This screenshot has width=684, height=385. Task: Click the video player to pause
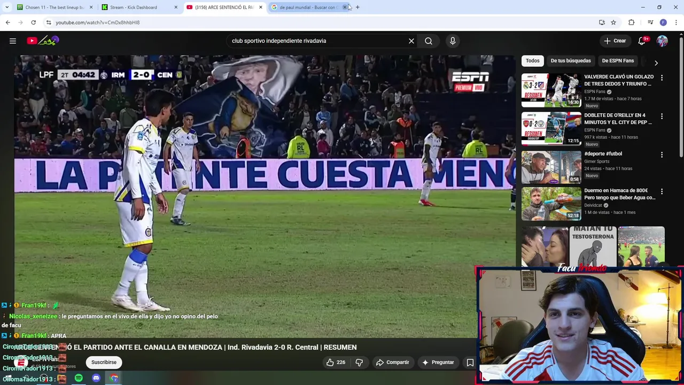click(265, 195)
